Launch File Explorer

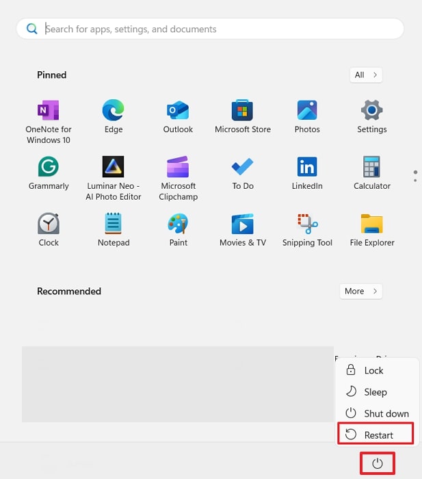pyautogui.click(x=371, y=230)
